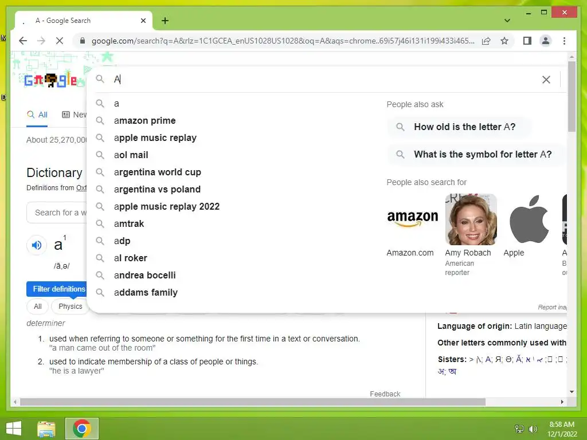
Task: Open the volume speaker in system tray
Action: coord(533,429)
